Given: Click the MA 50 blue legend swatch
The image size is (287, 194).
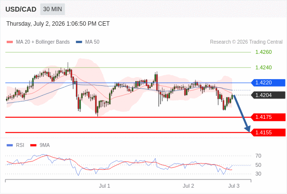Looking at the screenshot, I should tap(79, 42).
